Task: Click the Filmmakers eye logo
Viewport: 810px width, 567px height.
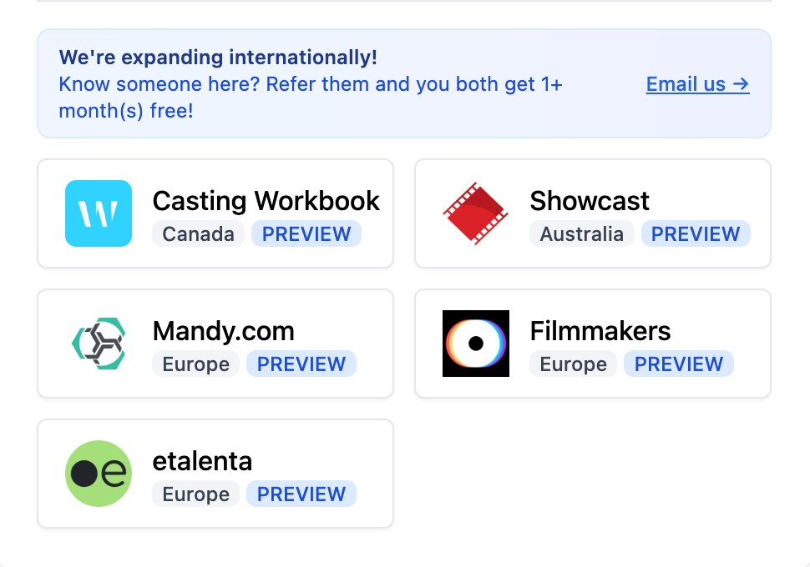Action: tap(476, 343)
